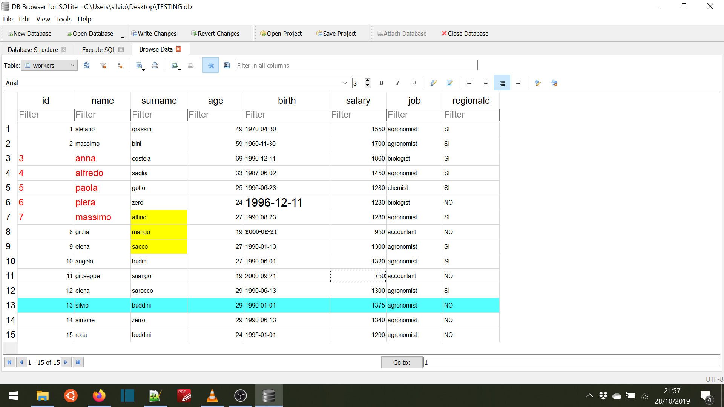Viewport: 724px width, 407px height.
Task: Click the Write Changes button
Action: pos(154,34)
